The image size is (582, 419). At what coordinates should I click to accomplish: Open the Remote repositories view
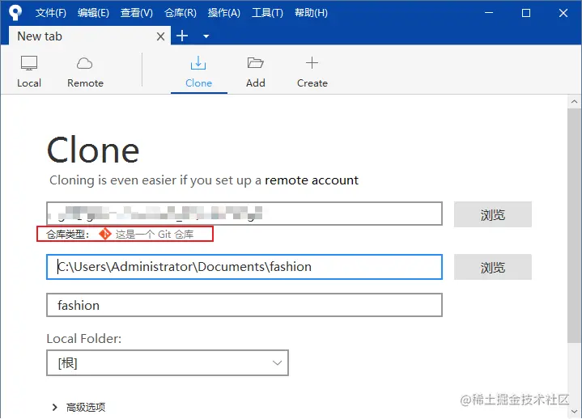coord(85,72)
